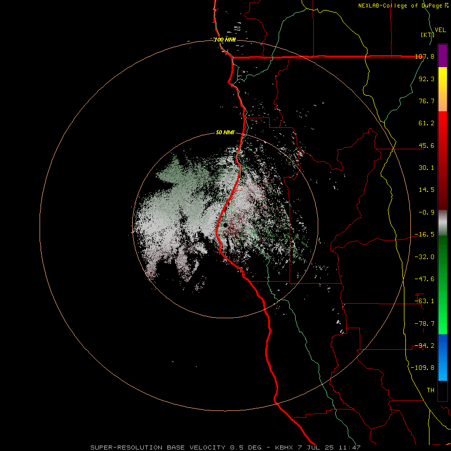Click the yellow-orange segment of the color bar
This screenshot has height=451, width=451.
pyautogui.click(x=442, y=89)
